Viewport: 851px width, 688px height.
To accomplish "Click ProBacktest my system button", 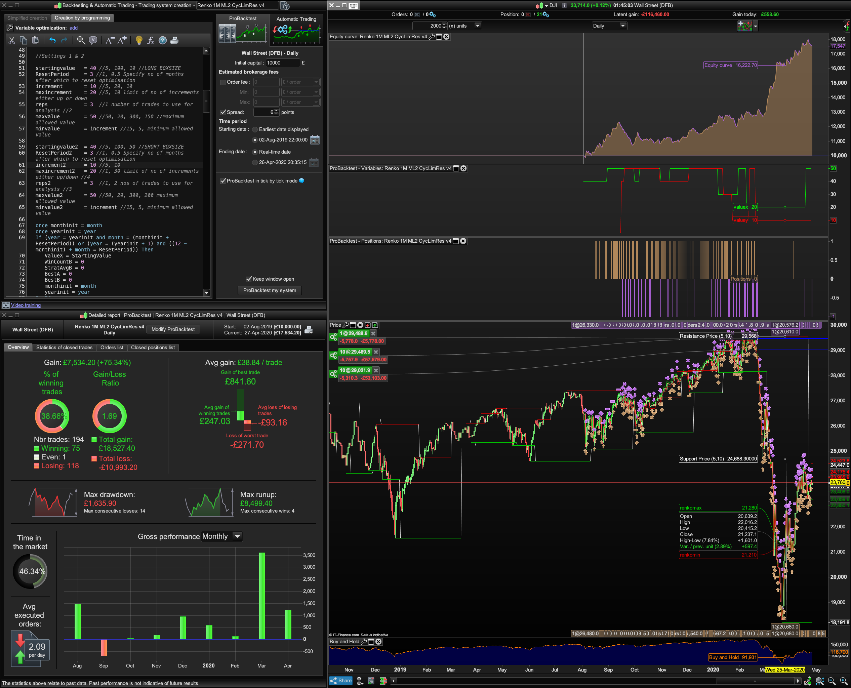I will (x=270, y=290).
